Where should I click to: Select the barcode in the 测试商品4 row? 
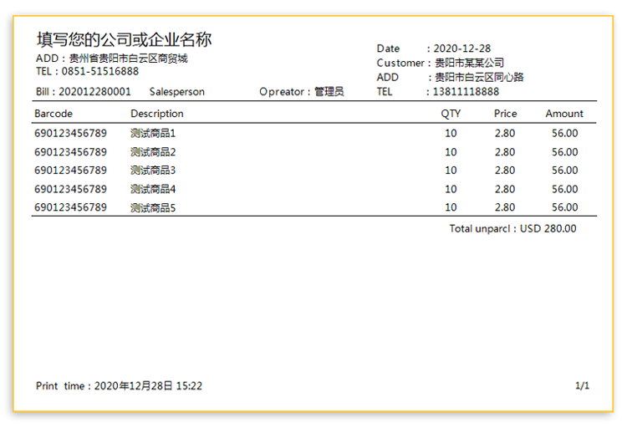tap(70, 189)
